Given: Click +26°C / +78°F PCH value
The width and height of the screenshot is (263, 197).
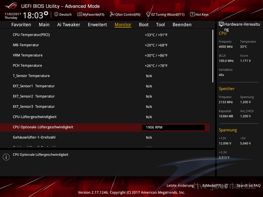Looking at the screenshot, I should point(156,66).
